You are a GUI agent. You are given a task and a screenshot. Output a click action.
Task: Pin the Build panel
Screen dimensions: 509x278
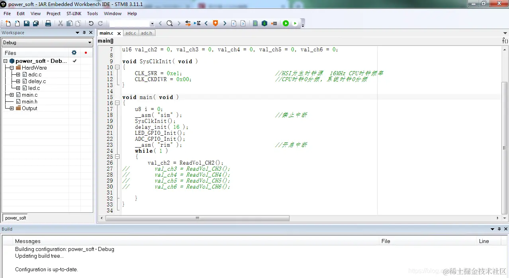coord(499,229)
